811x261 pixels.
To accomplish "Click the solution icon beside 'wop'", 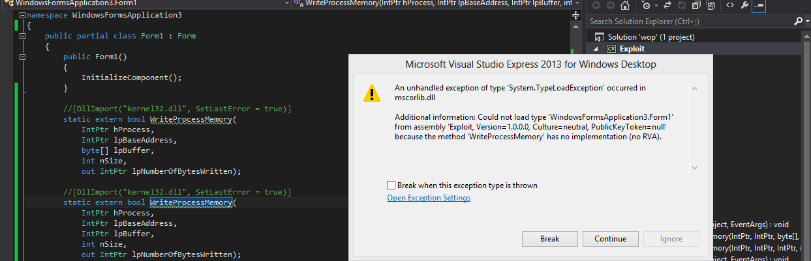I will [x=599, y=37].
